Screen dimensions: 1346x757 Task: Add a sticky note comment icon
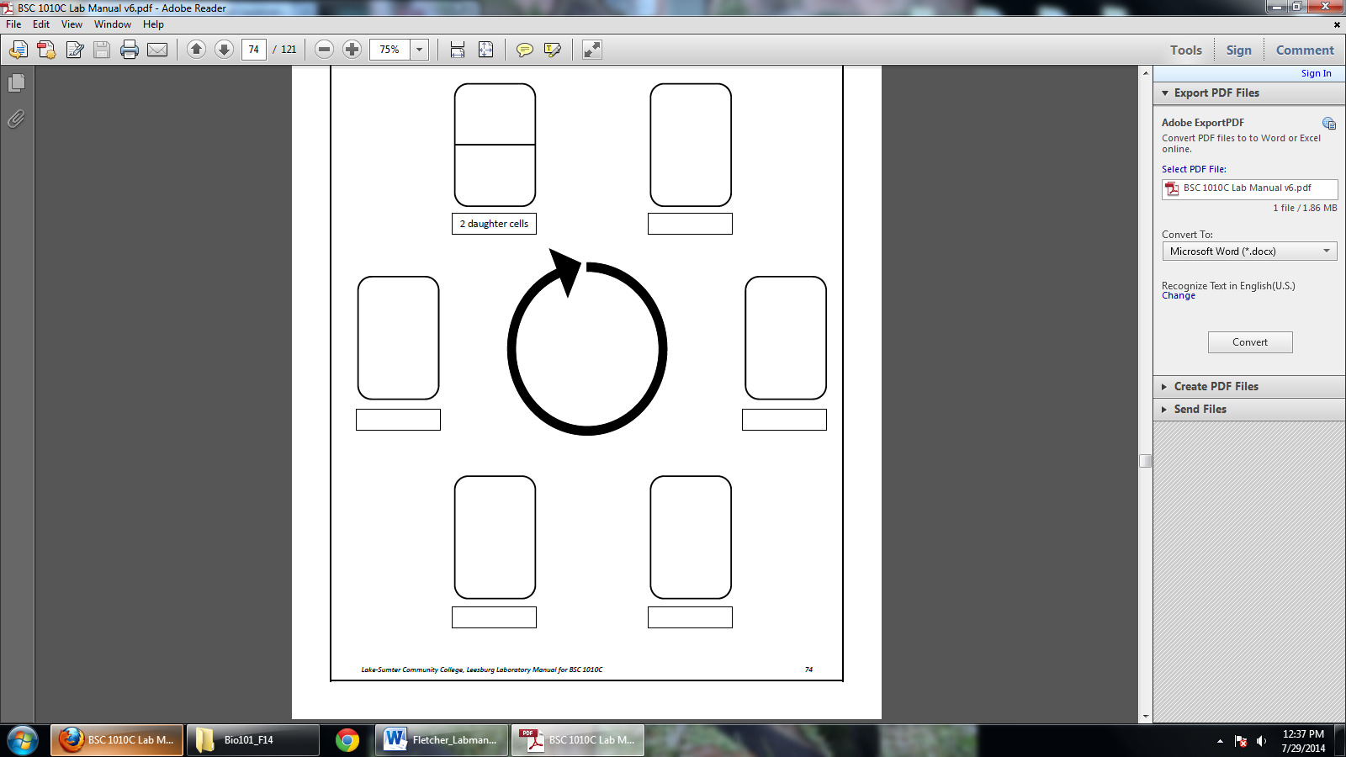[524, 50]
